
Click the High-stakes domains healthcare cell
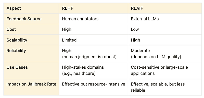click(83, 70)
